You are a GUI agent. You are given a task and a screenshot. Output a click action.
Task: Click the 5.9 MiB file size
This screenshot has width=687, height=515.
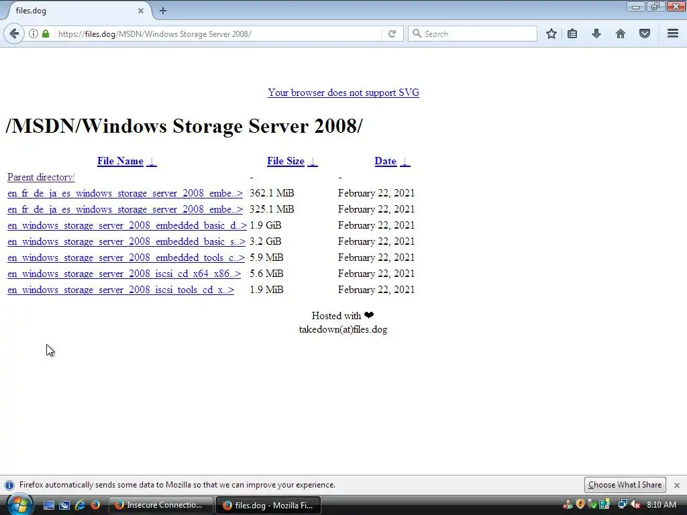266,257
